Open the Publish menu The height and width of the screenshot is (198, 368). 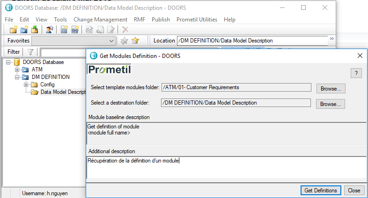[x=161, y=20]
